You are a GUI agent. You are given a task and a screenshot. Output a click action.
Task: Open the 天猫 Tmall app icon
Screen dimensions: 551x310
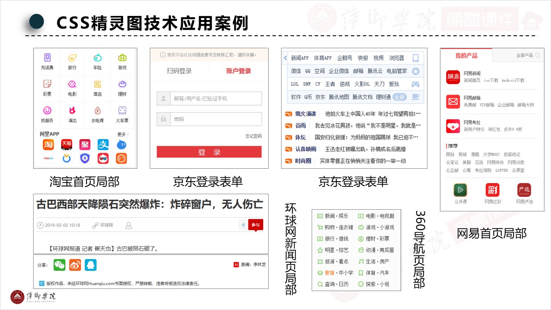tap(67, 145)
